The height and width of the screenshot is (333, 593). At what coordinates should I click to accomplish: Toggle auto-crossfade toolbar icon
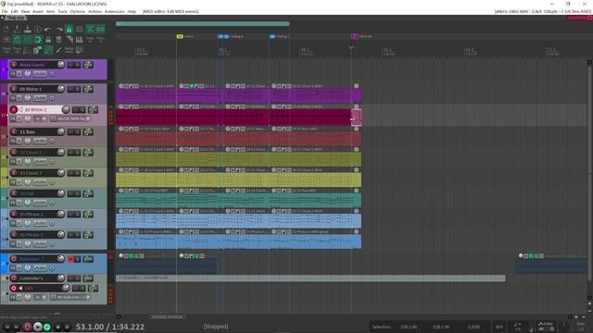[90, 29]
